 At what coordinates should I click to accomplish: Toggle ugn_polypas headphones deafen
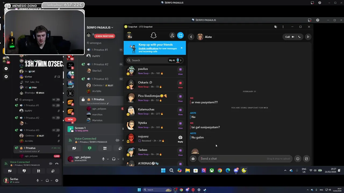click(114, 159)
